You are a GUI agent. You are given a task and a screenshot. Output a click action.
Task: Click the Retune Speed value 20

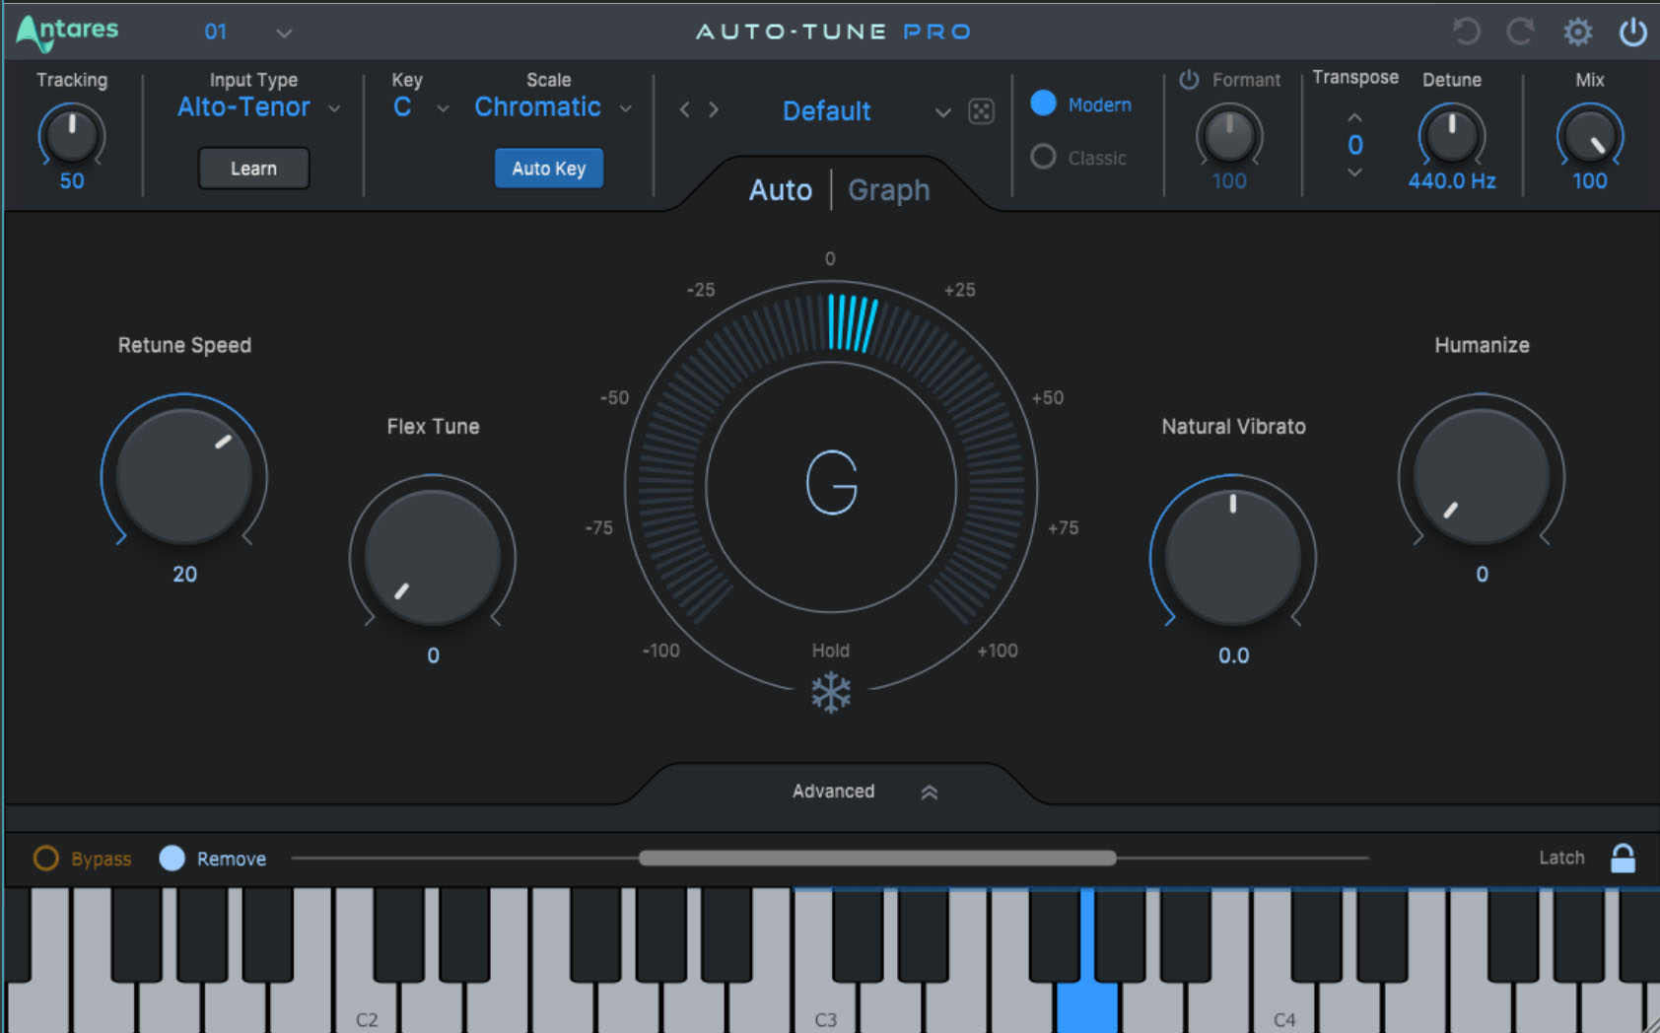coord(184,574)
